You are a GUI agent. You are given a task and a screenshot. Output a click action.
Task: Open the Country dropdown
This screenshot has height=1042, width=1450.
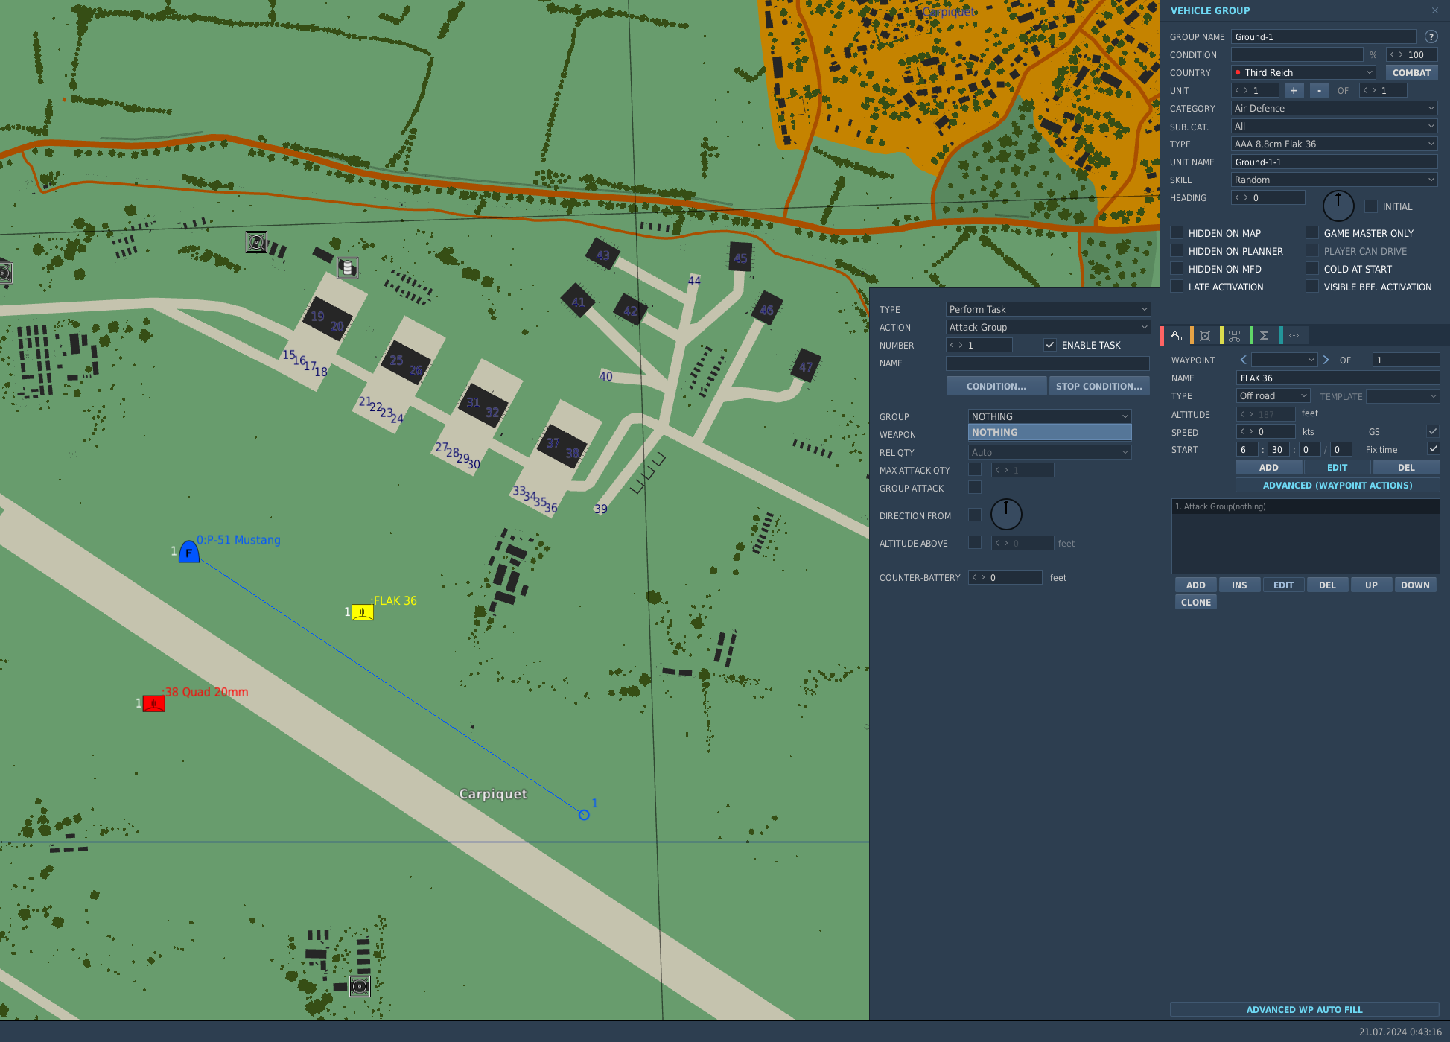pos(1303,72)
